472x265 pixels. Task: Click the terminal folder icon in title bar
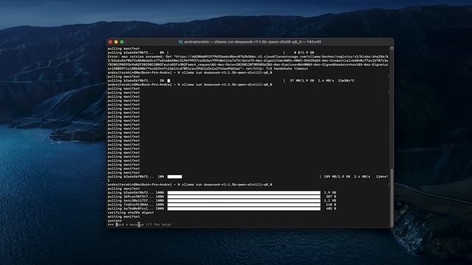coord(181,42)
